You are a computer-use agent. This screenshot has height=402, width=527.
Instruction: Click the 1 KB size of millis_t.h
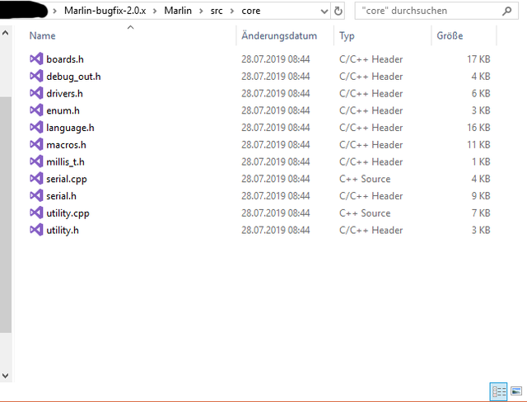point(481,161)
